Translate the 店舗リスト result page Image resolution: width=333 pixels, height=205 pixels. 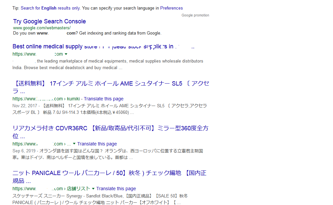coord(116,189)
